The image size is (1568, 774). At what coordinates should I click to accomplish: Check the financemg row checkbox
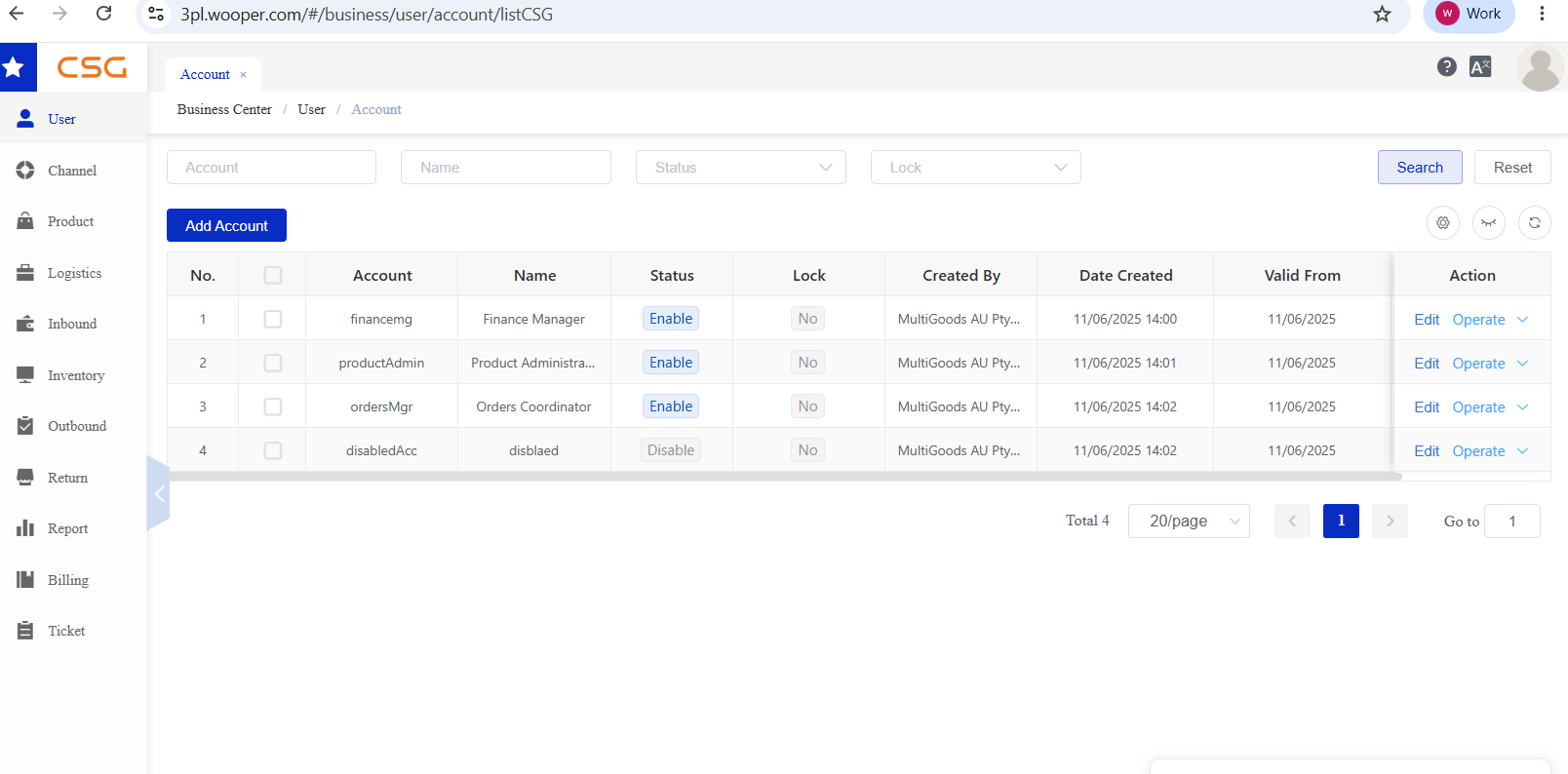tap(273, 319)
